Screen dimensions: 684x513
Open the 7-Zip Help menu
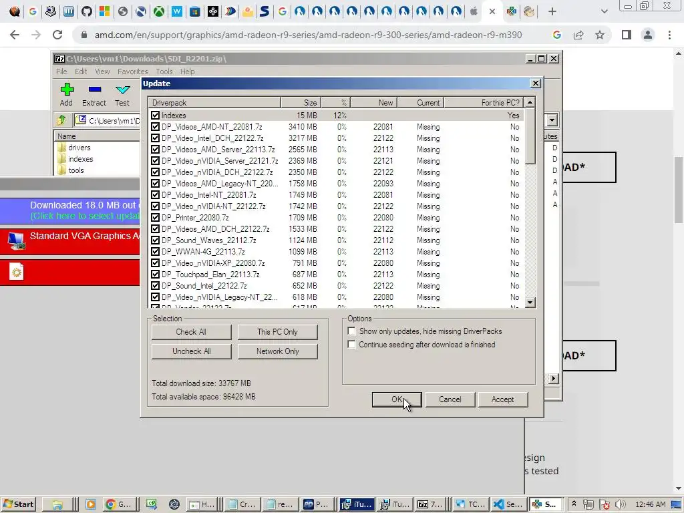[x=188, y=71]
